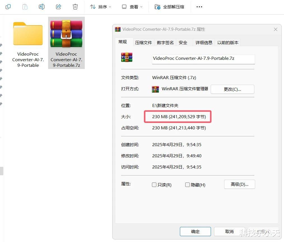Click the large WinRAR file icon in dialog
Viewport: 284px width, 242px height.
127,57
